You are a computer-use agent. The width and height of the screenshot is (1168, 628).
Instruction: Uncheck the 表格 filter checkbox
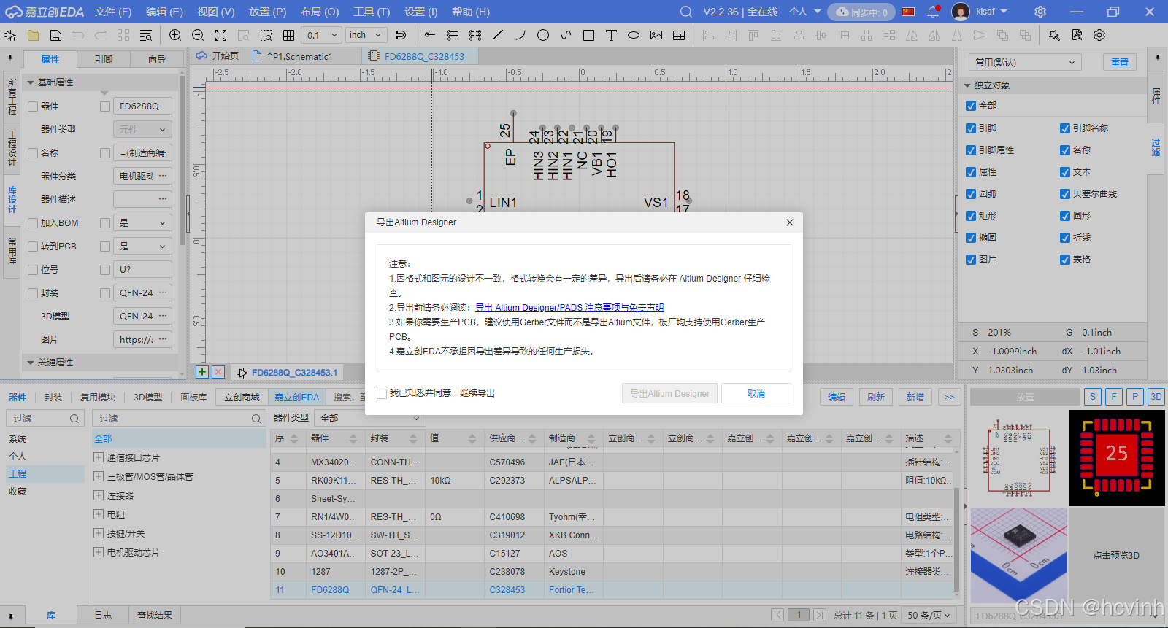click(x=1065, y=260)
